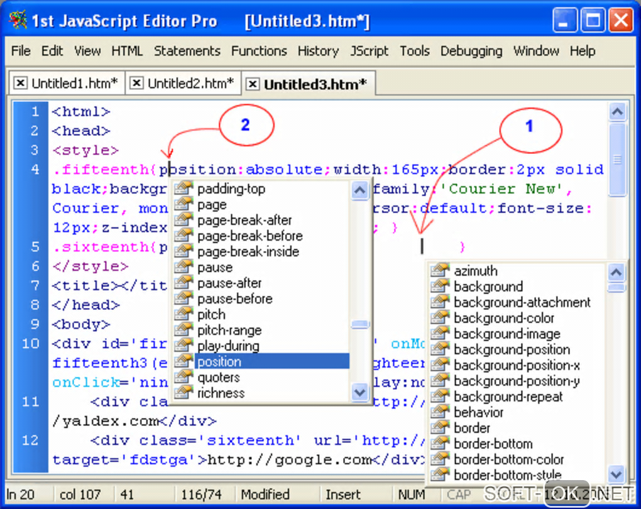The width and height of the screenshot is (641, 509).
Task: Open the Debugging menu
Action: coord(471,51)
